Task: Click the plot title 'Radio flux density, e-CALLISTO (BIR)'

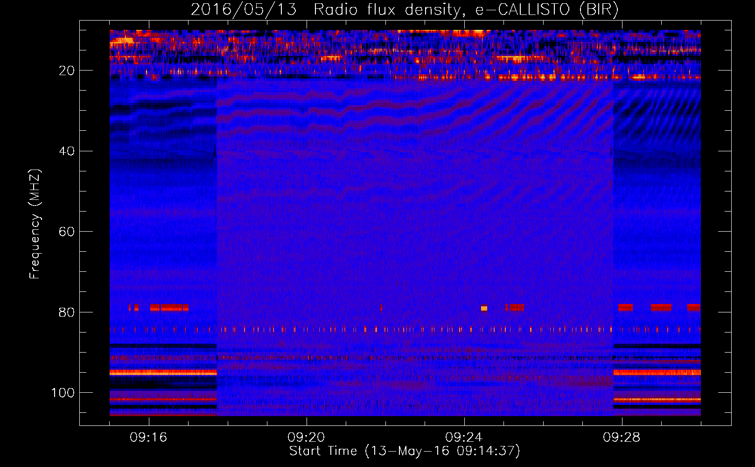Action: point(466,10)
